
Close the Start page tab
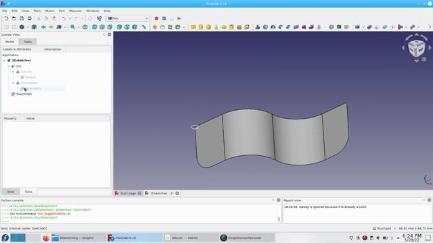coord(139,194)
